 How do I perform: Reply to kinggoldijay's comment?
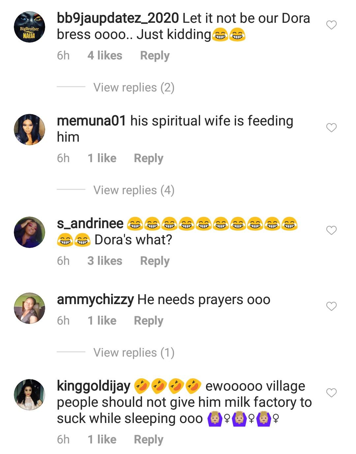pos(148,439)
